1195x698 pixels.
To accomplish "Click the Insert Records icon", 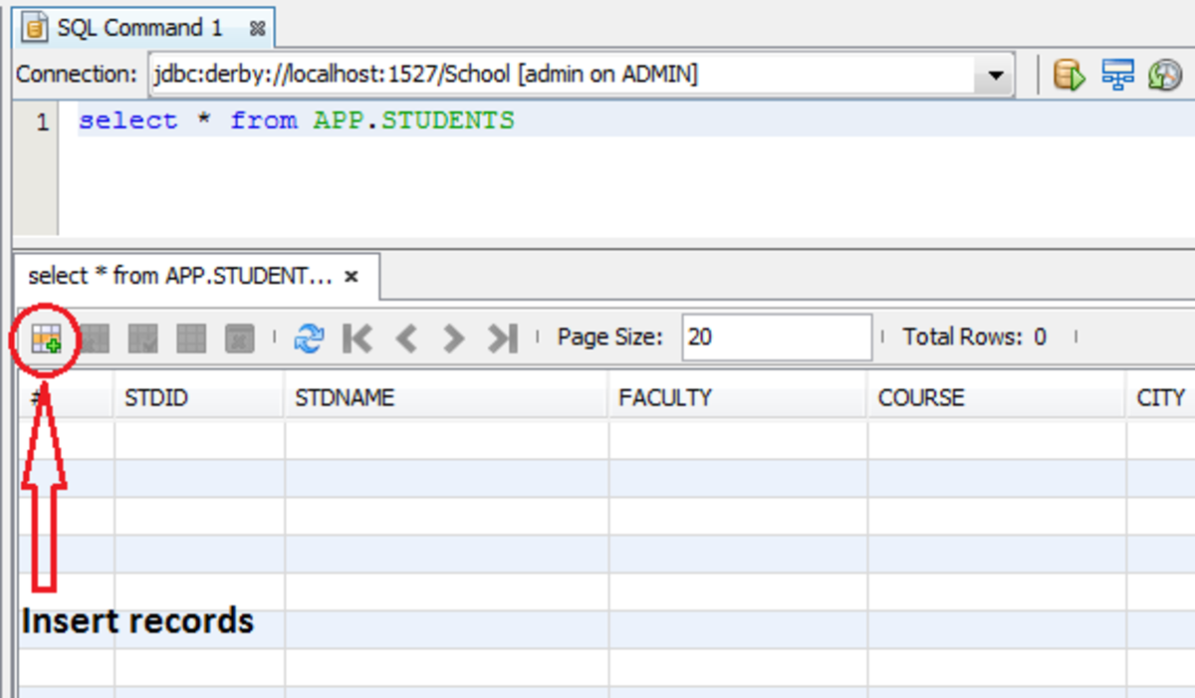I will [46, 339].
